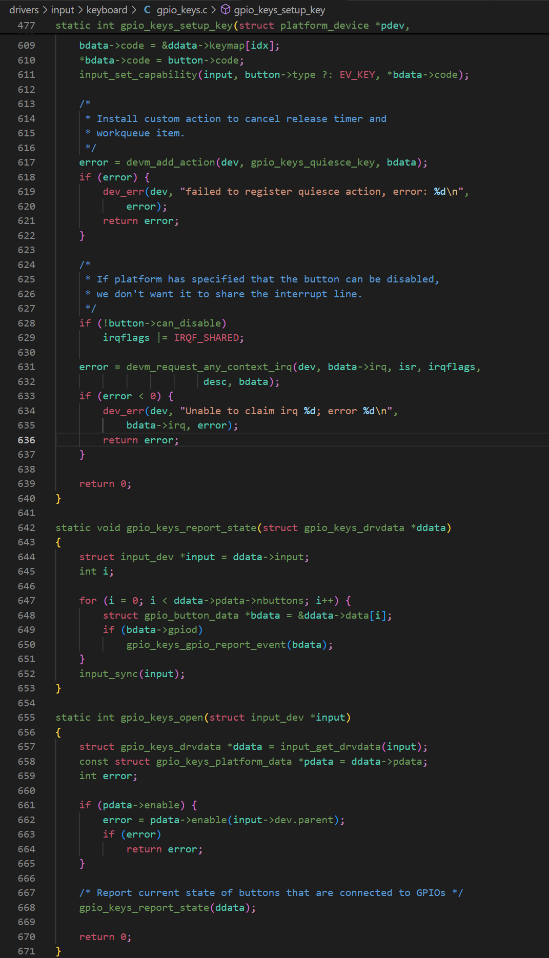Click 'irqflags' on line 629

[127, 338]
